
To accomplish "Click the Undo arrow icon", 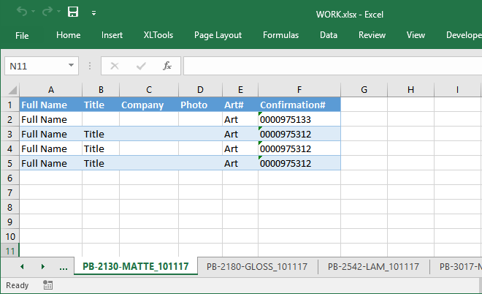I will tap(22, 12).
